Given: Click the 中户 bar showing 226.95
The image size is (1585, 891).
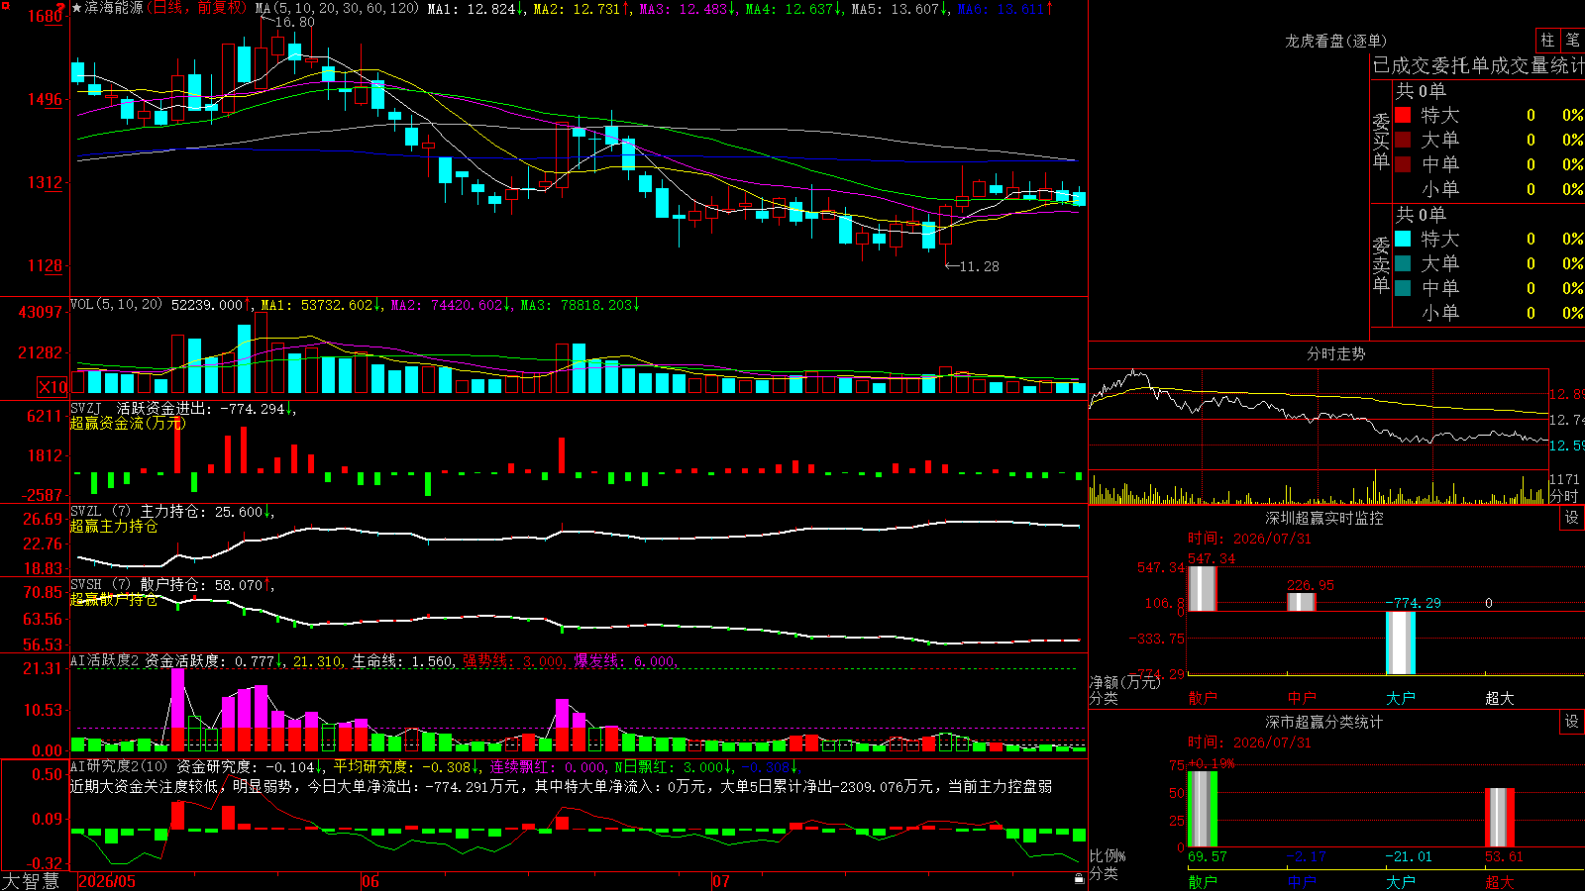Looking at the screenshot, I should tap(1302, 602).
